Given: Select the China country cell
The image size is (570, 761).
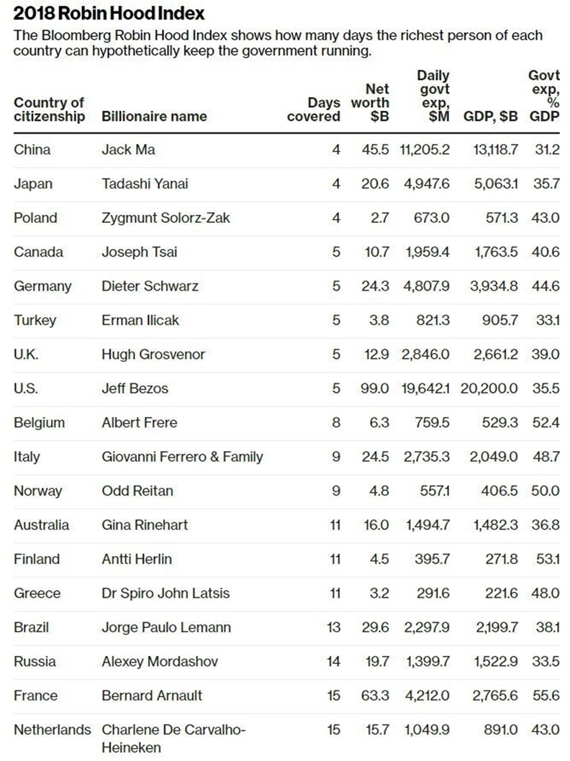Looking at the screenshot, I should [x=32, y=150].
